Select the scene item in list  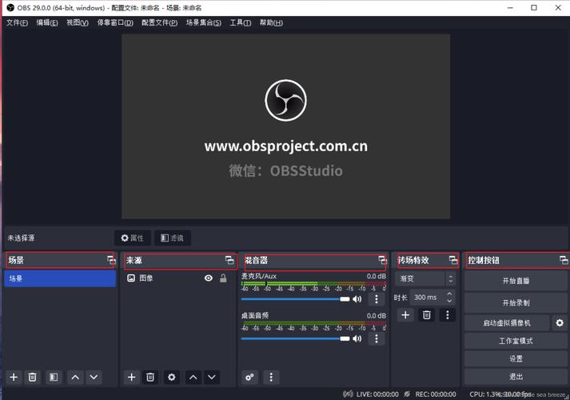pyautogui.click(x=60, y=278)
